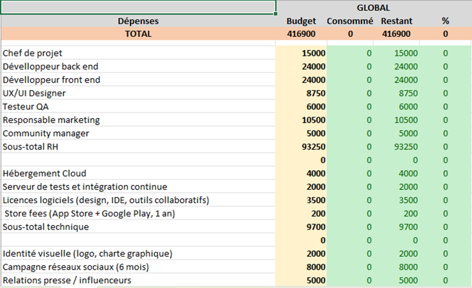Select the TOTAL budget cell showing 416900

301,34
